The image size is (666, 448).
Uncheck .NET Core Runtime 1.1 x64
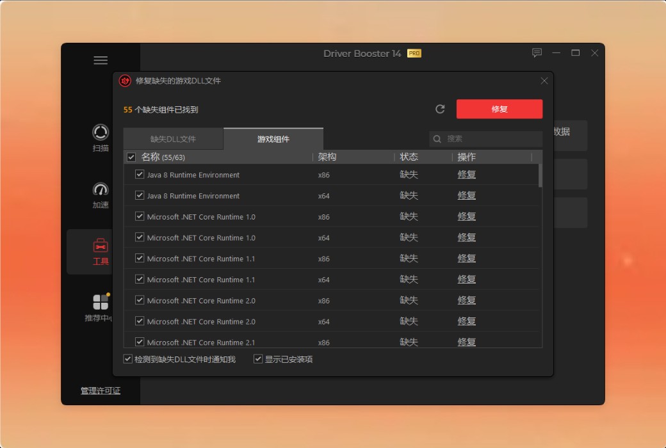tap(140, 279)
